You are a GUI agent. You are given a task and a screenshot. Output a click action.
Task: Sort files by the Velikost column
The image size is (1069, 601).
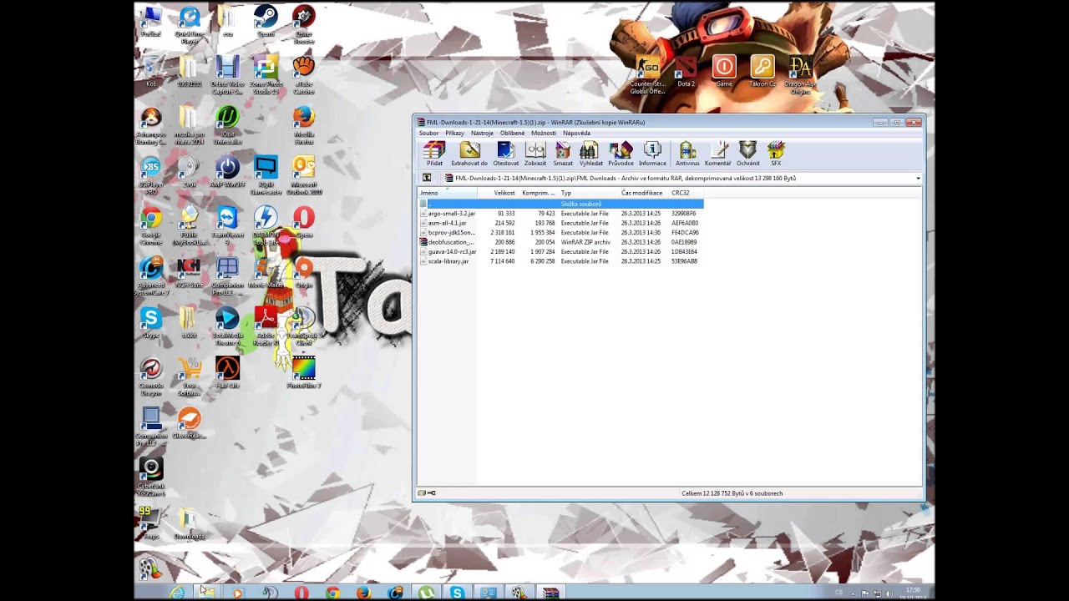pos(498,193)
